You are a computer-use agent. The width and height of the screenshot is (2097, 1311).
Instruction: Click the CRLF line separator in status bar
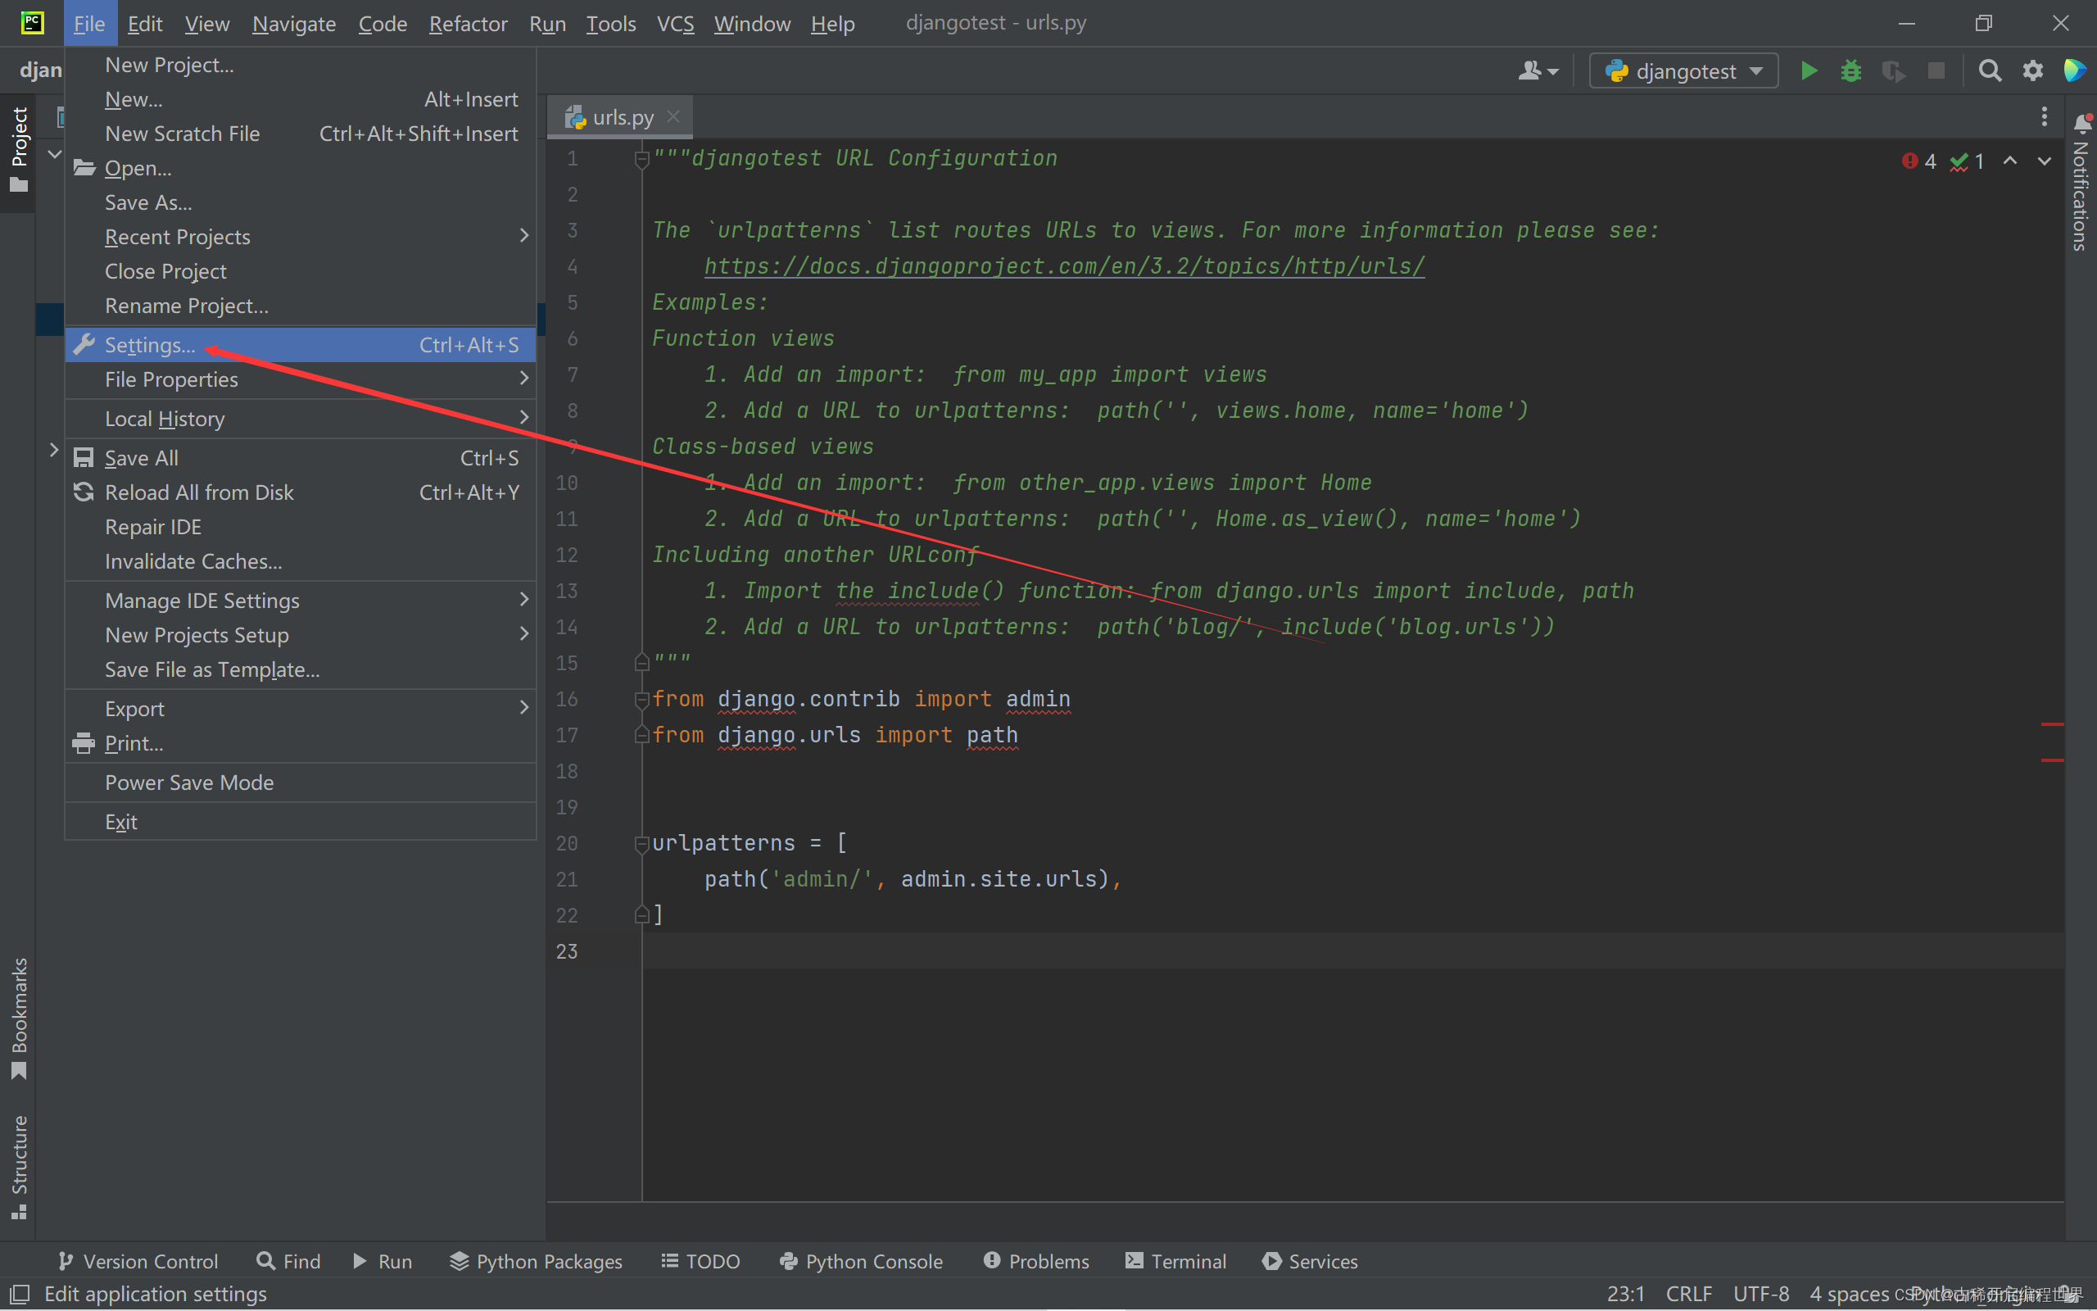(x=1689, y=1294)
